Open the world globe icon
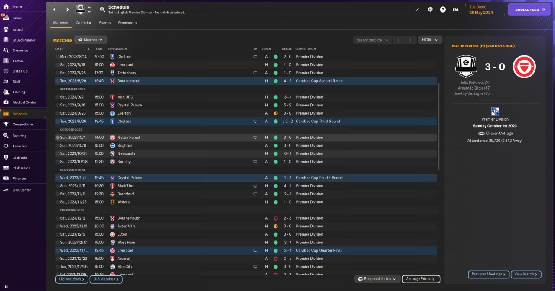555x291 pixels. coord(430,10)
